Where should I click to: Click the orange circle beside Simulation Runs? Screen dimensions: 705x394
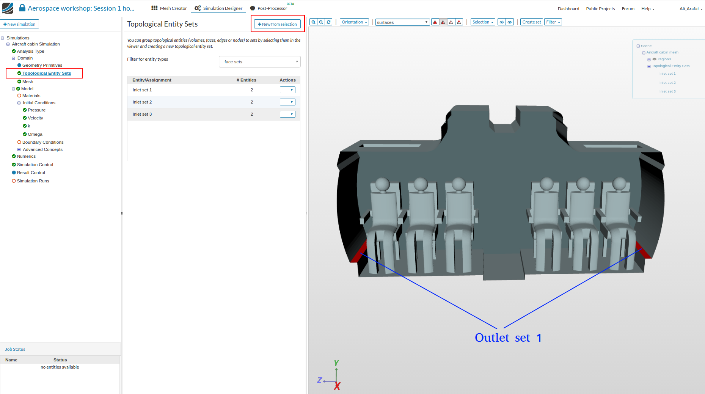point(14,181)
